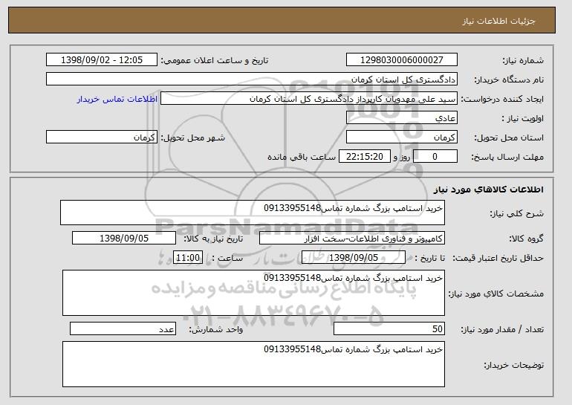Click the تاریخ نیاز به کالا field 1398/09/05
This screenshot has height=405, width=572.
[124, 239]
